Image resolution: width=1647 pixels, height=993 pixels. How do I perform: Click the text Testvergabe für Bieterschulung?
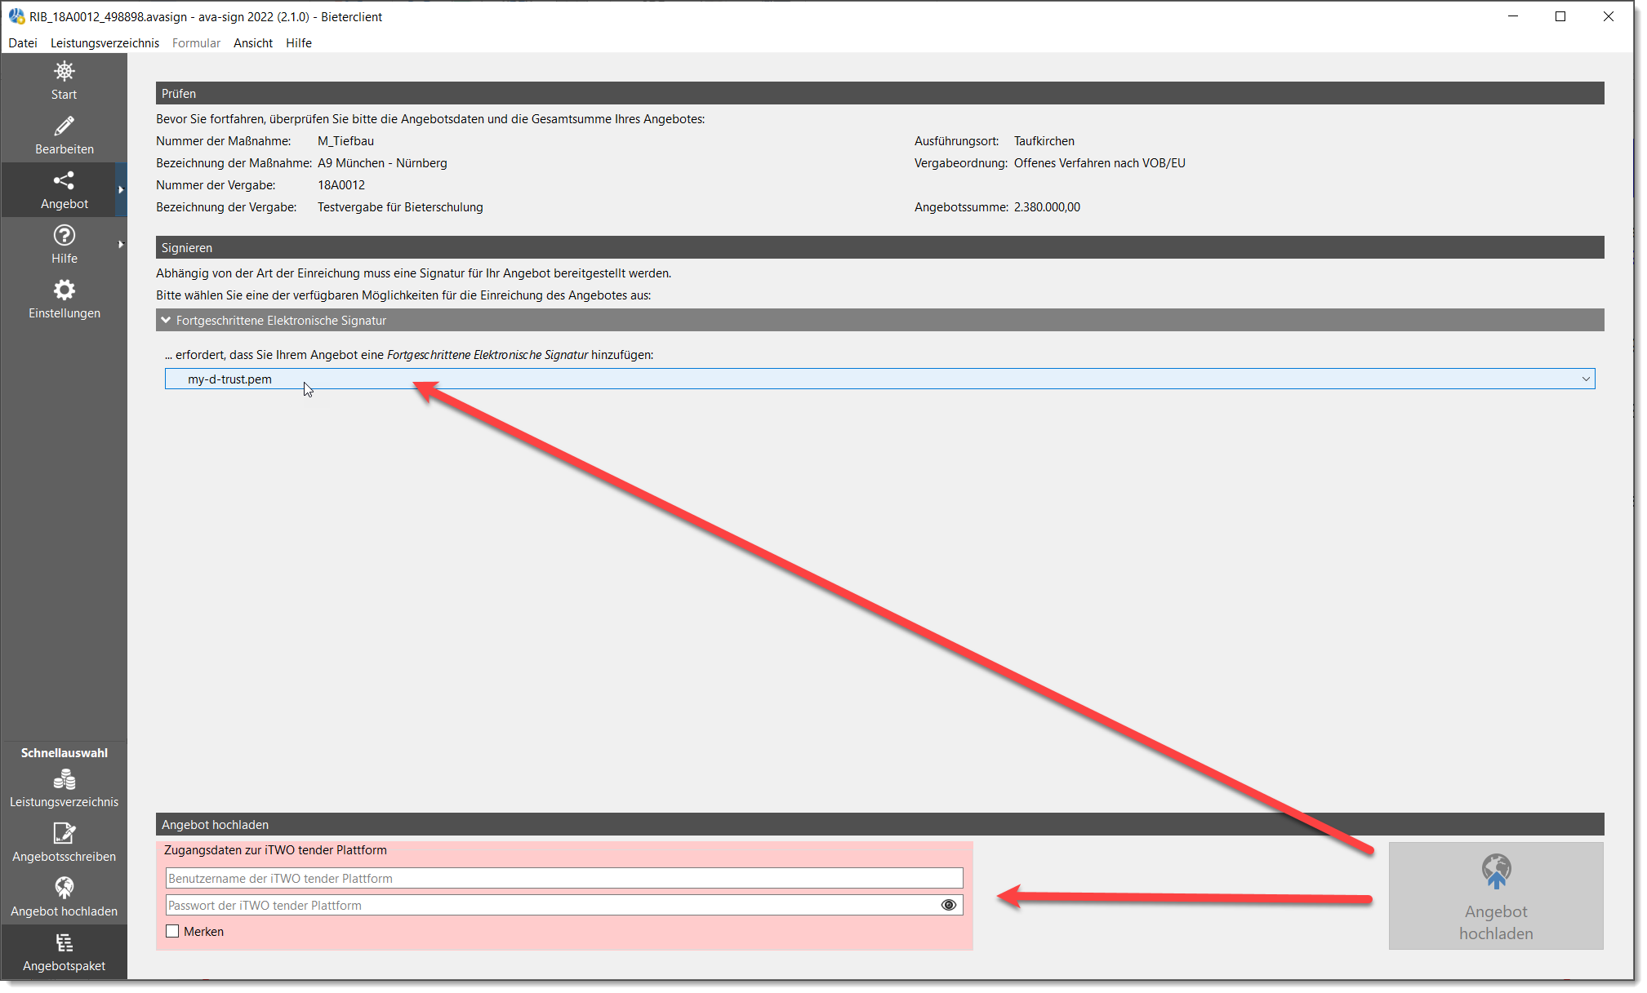[x=400, y=207]
